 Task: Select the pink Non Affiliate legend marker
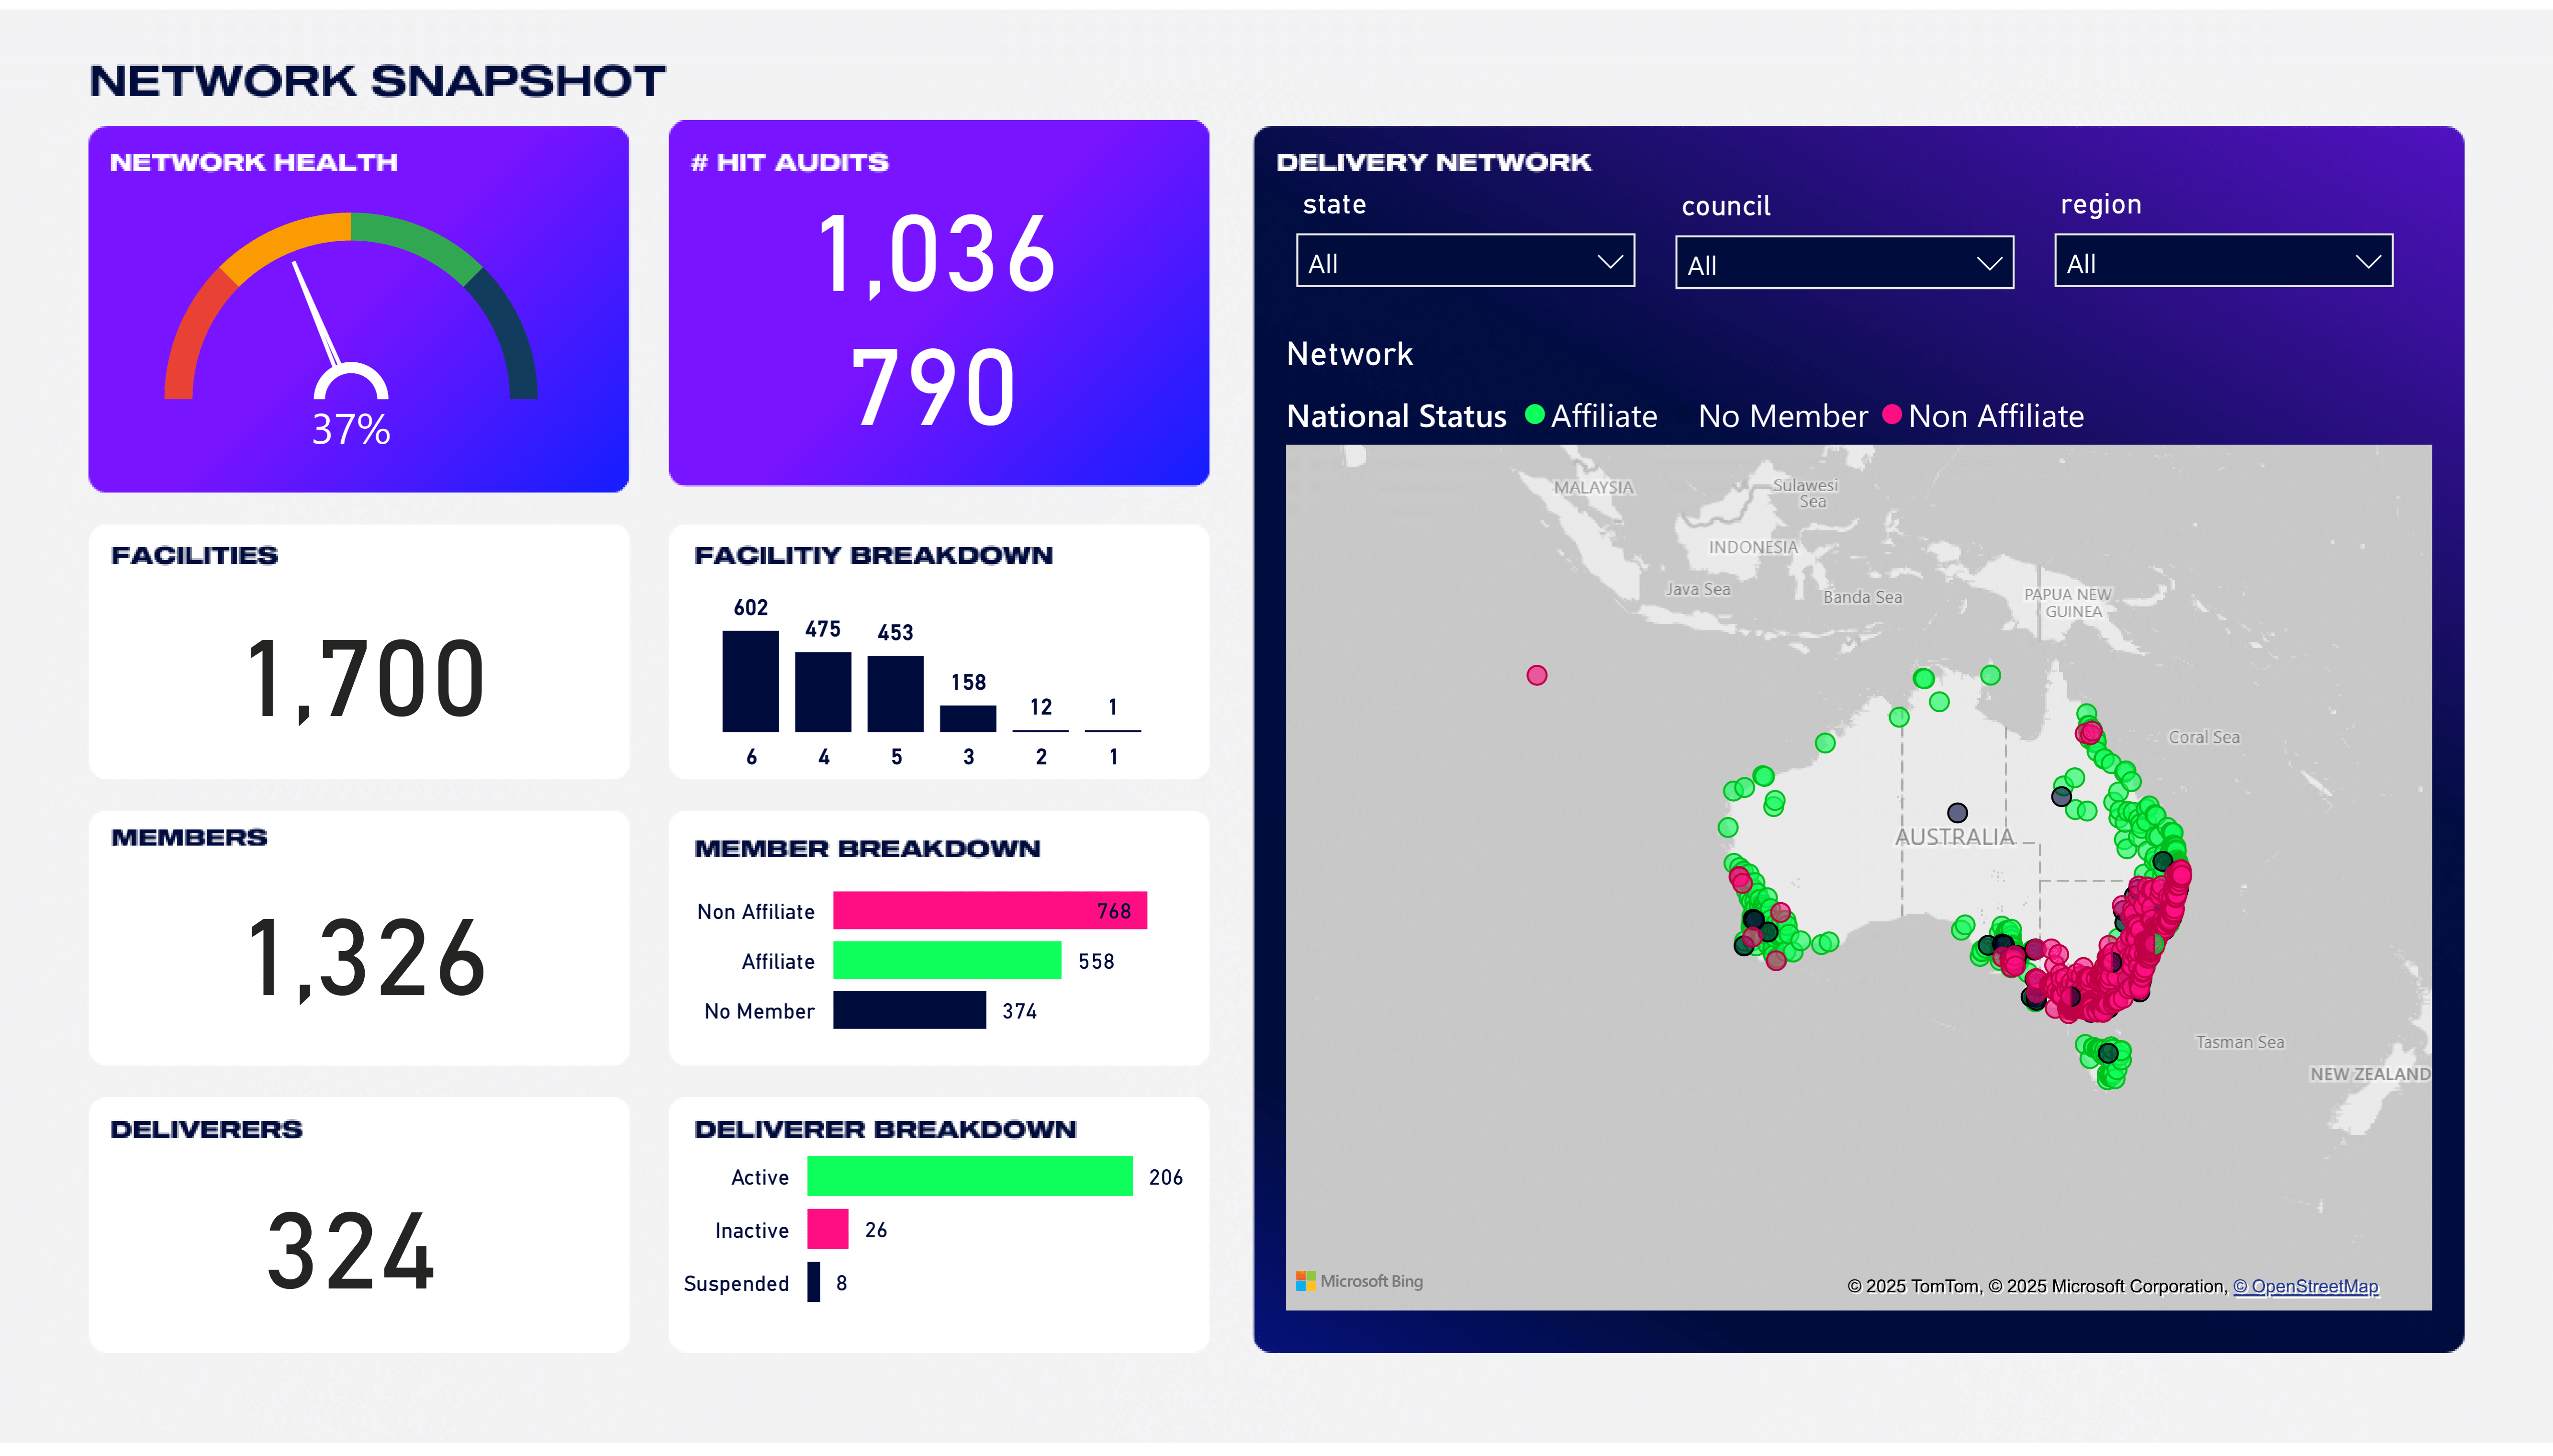point(1891,415)
